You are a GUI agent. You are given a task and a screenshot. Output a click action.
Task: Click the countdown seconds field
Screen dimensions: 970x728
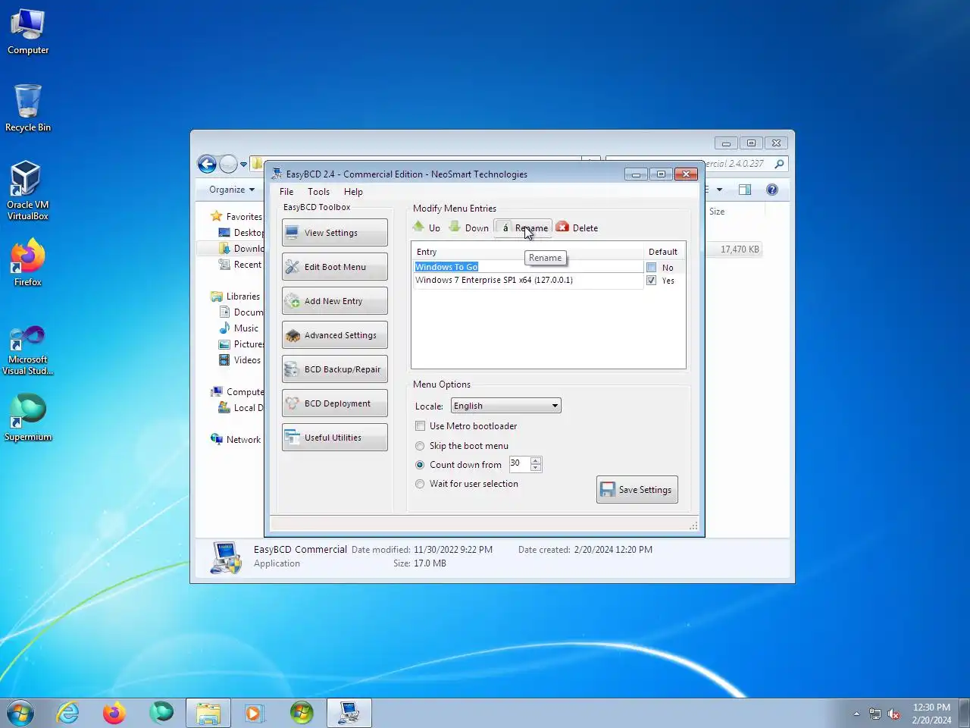point(520,463)
